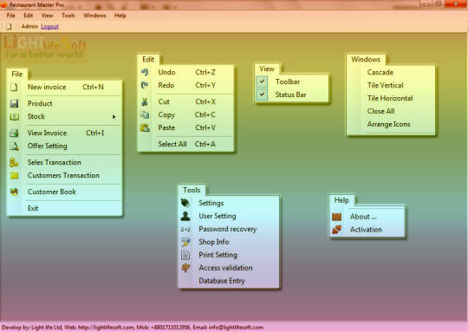Click the Logout link
The image size is (468, 332).
(50, 27)
